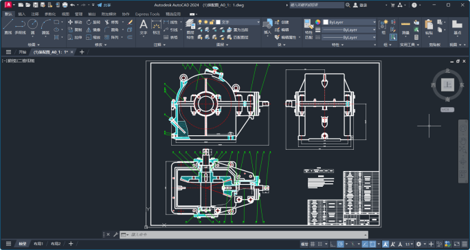Click Create block (创建) button
Image resolution: width=470 pixels, height=250 pixels.
(282, 22)
